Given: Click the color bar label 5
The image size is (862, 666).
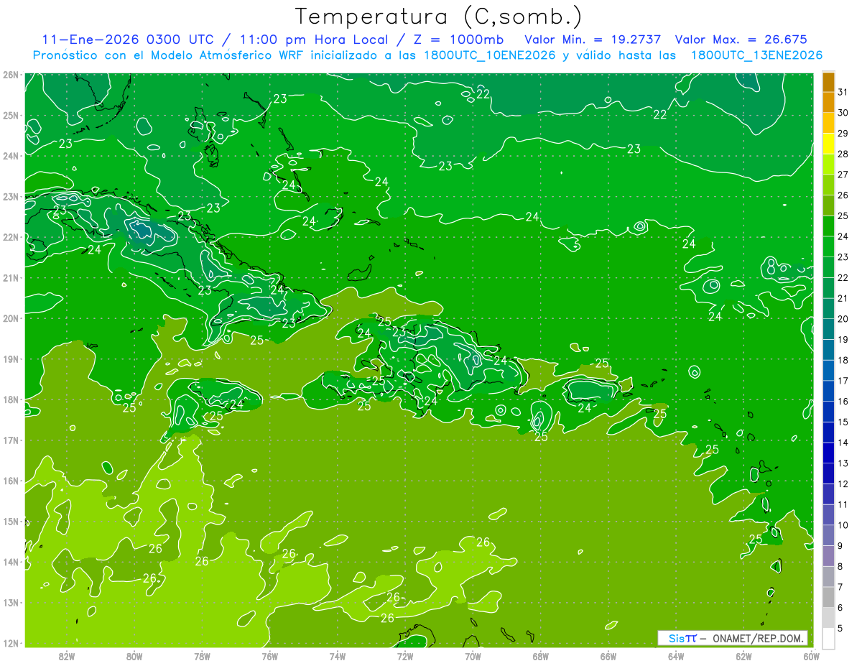Looking at the screenshot, I should (840, 629).
